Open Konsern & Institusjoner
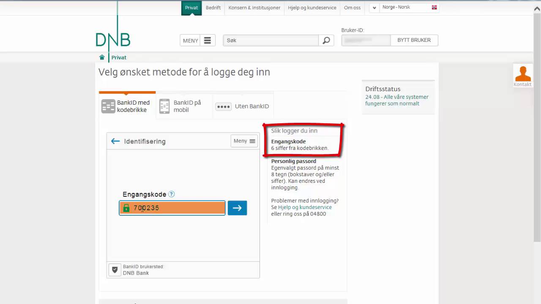541x304 pixels. 254,8
